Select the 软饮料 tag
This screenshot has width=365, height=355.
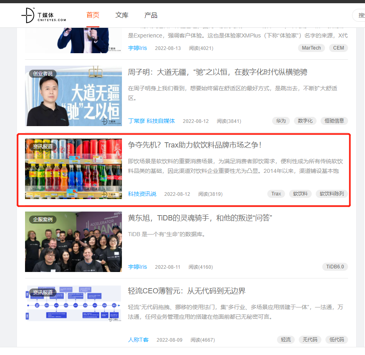(x=300, y=194)
